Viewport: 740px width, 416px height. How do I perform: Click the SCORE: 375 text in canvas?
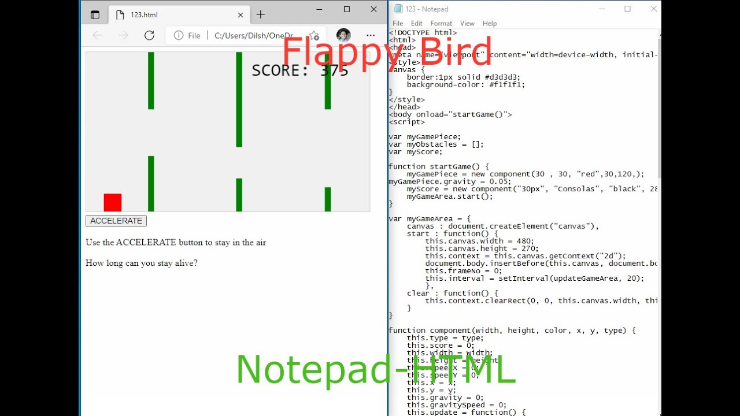click(x=300, y=70)
